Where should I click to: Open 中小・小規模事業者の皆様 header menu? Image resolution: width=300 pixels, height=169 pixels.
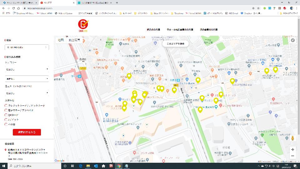pyautogui.click(x=180, y=30)
